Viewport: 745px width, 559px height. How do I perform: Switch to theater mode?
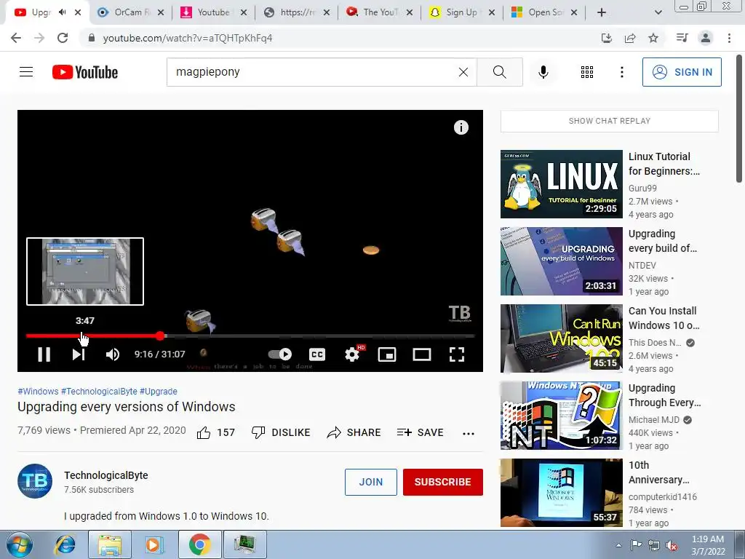coord(421,354)
